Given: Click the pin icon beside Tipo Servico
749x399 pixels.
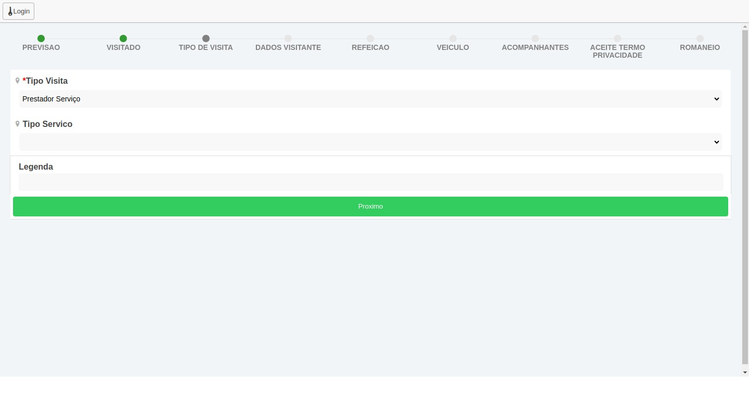Looking at the screenshot, I should coord(18,124).
